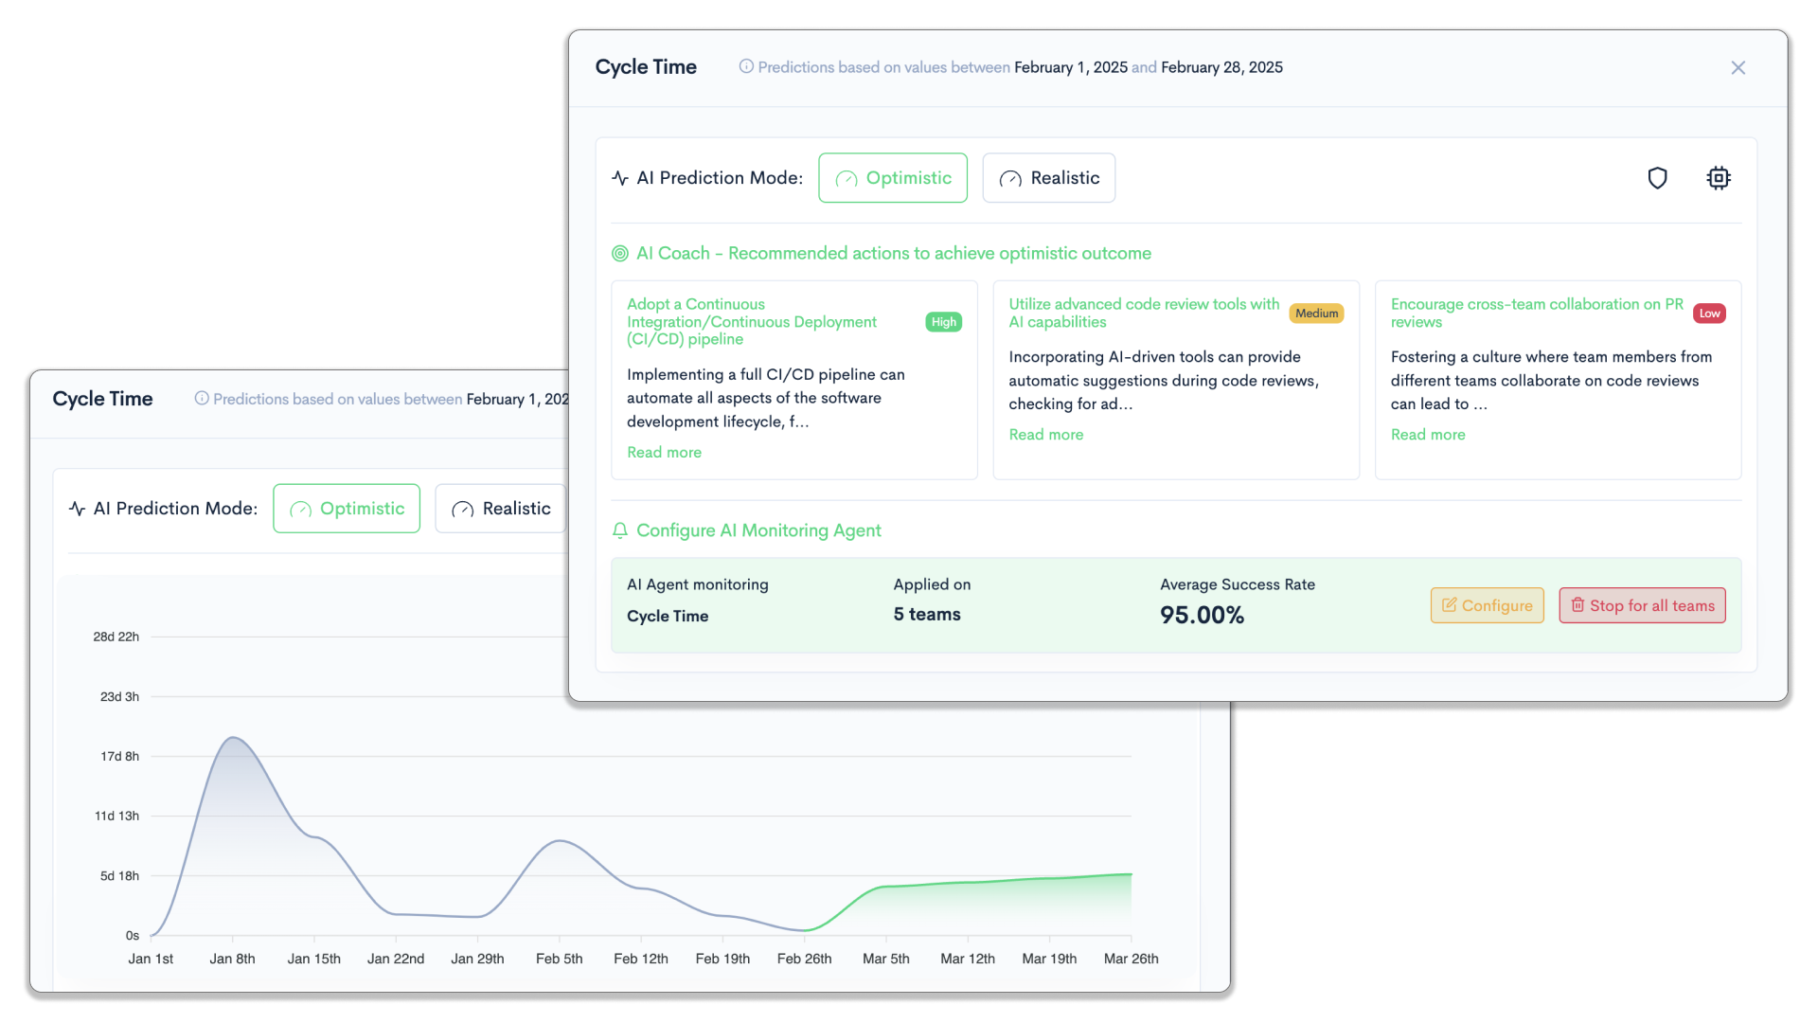1818x1023 pixels.
Task: Click the '5 teams' applied-on value
Action: point(927,615)
